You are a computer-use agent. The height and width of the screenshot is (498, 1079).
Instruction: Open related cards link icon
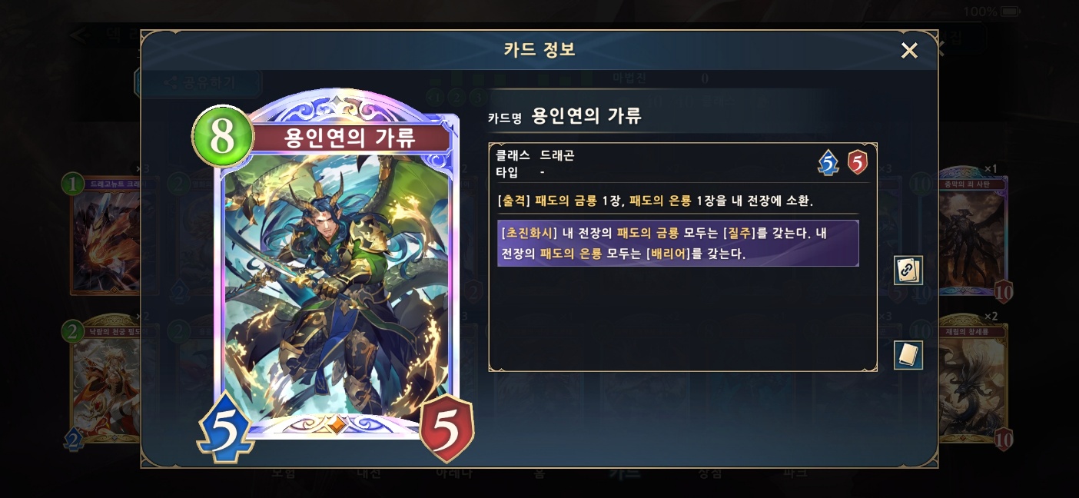[x=908, y=271]
